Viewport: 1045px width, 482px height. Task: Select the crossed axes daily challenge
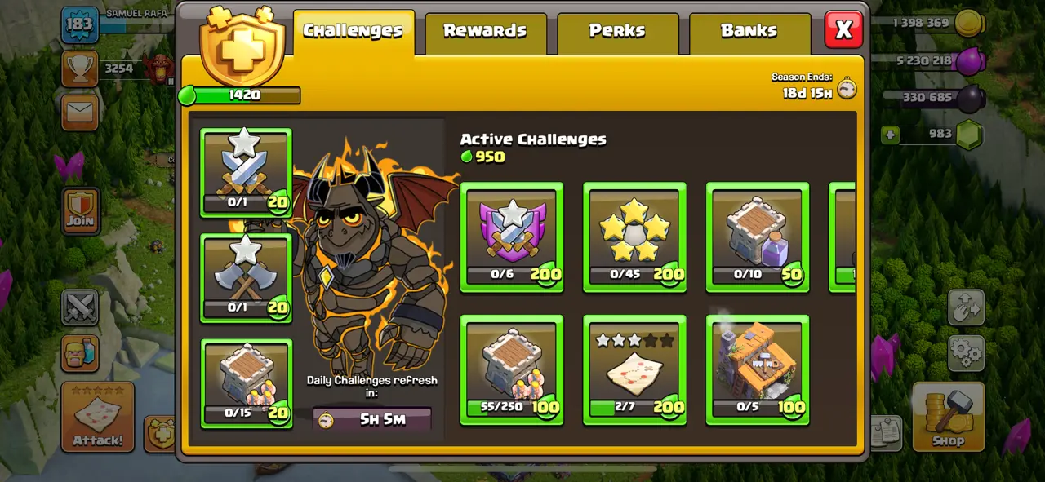246,278
